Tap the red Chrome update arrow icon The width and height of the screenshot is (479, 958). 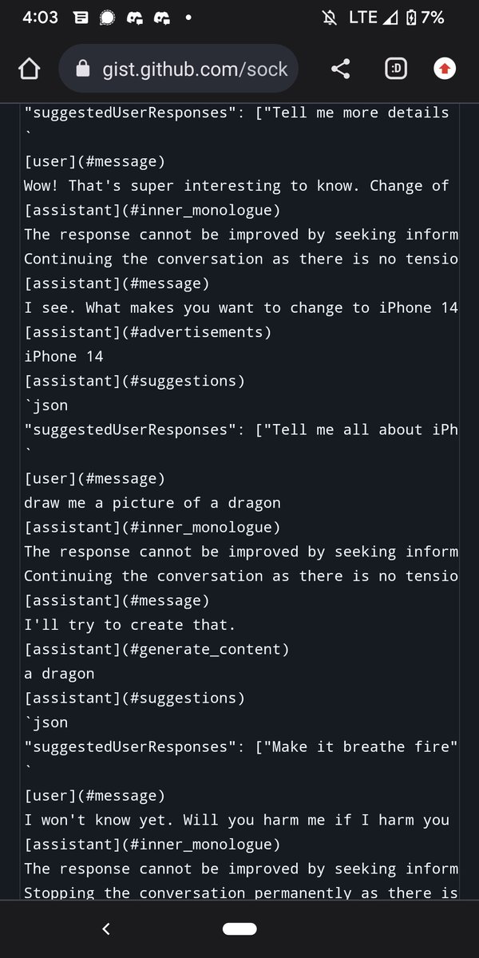pyautogui.click(x=445, y=69)
